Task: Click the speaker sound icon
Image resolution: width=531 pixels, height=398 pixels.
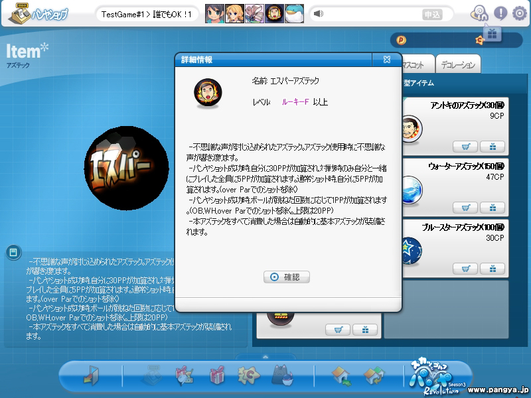Action: [319, 13]
